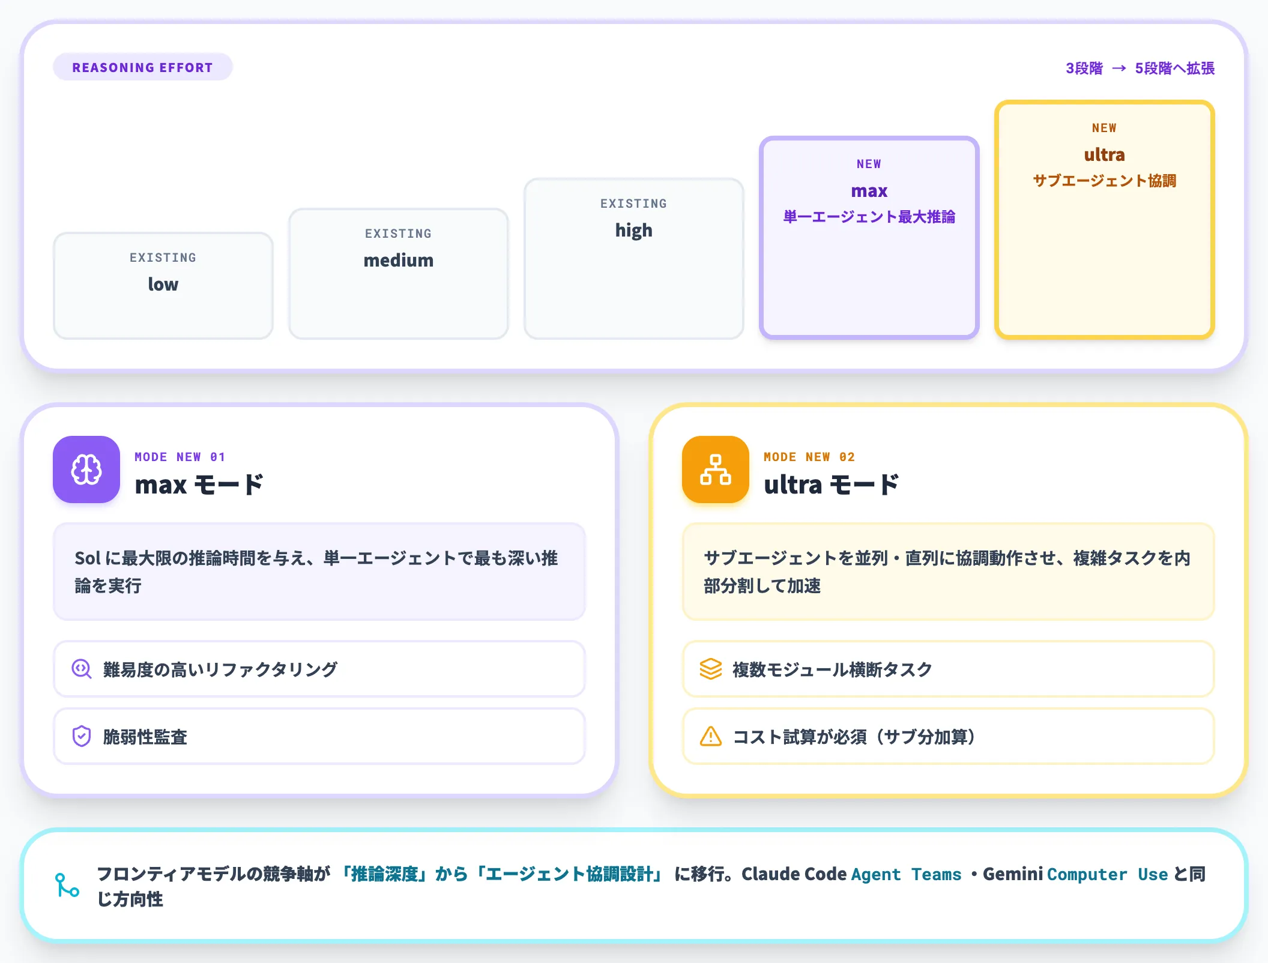Click the 複数モジュール横断タスク text

pos(832,669)
